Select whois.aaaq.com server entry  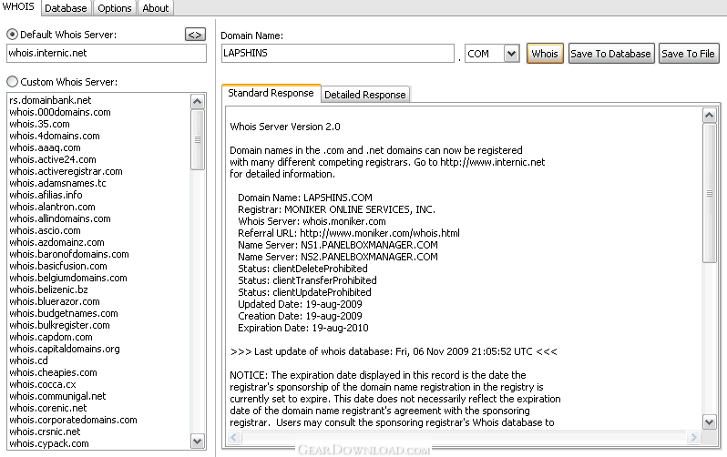pos(45,147)
